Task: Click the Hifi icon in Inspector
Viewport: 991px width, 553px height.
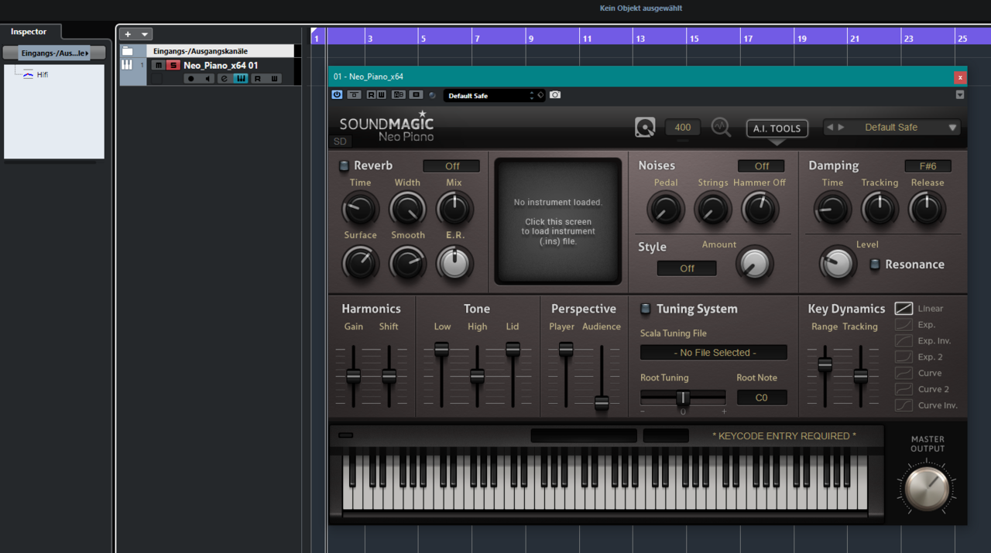Action: pyautogui.click(x=29, y=74)
